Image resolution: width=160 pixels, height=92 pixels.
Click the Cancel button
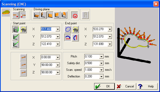click(x=126, y=86)
